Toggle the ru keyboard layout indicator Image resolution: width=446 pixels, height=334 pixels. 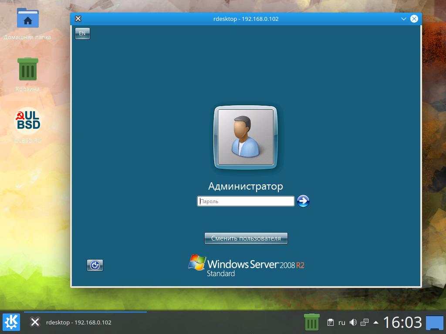341,322
